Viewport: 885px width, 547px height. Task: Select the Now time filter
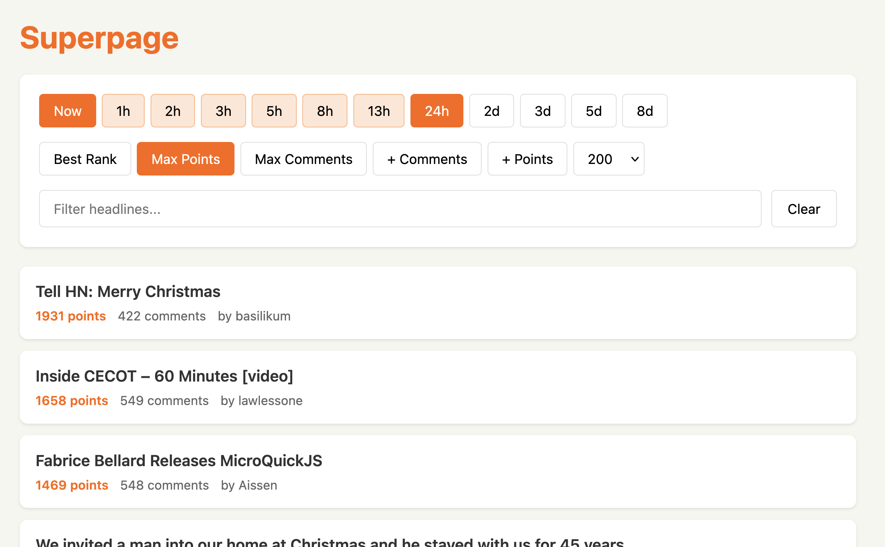tap(67, 110)
